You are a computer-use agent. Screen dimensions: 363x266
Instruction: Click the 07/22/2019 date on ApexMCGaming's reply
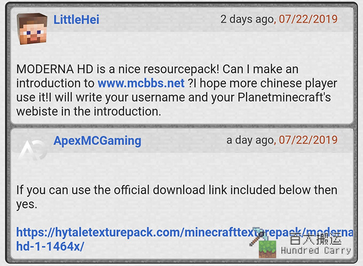point(308,140)
